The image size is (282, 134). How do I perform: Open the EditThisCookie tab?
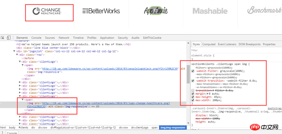152,38
